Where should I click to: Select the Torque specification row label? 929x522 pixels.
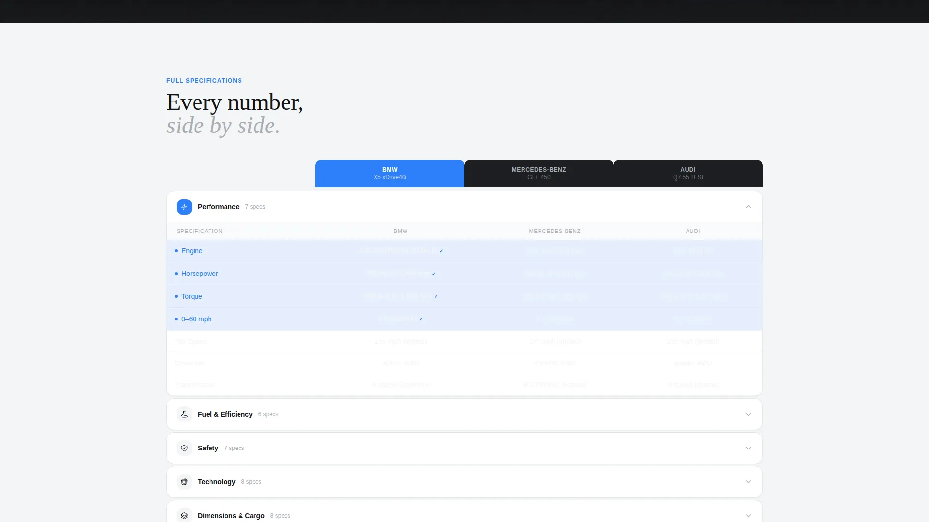point(192,296)
